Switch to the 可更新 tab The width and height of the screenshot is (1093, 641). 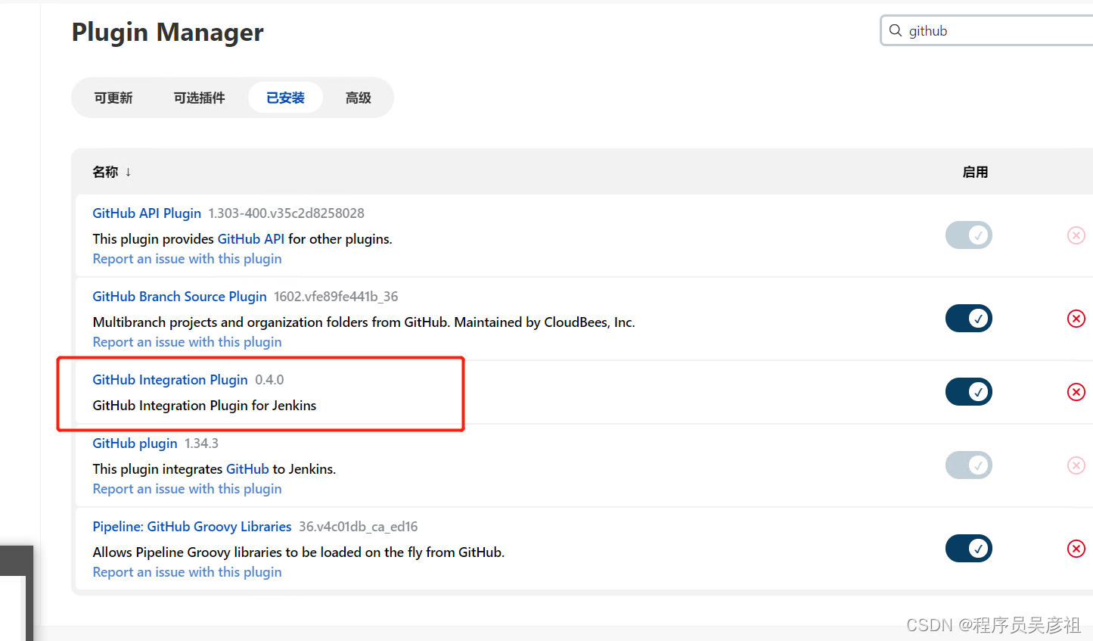[x=113, y=98]
